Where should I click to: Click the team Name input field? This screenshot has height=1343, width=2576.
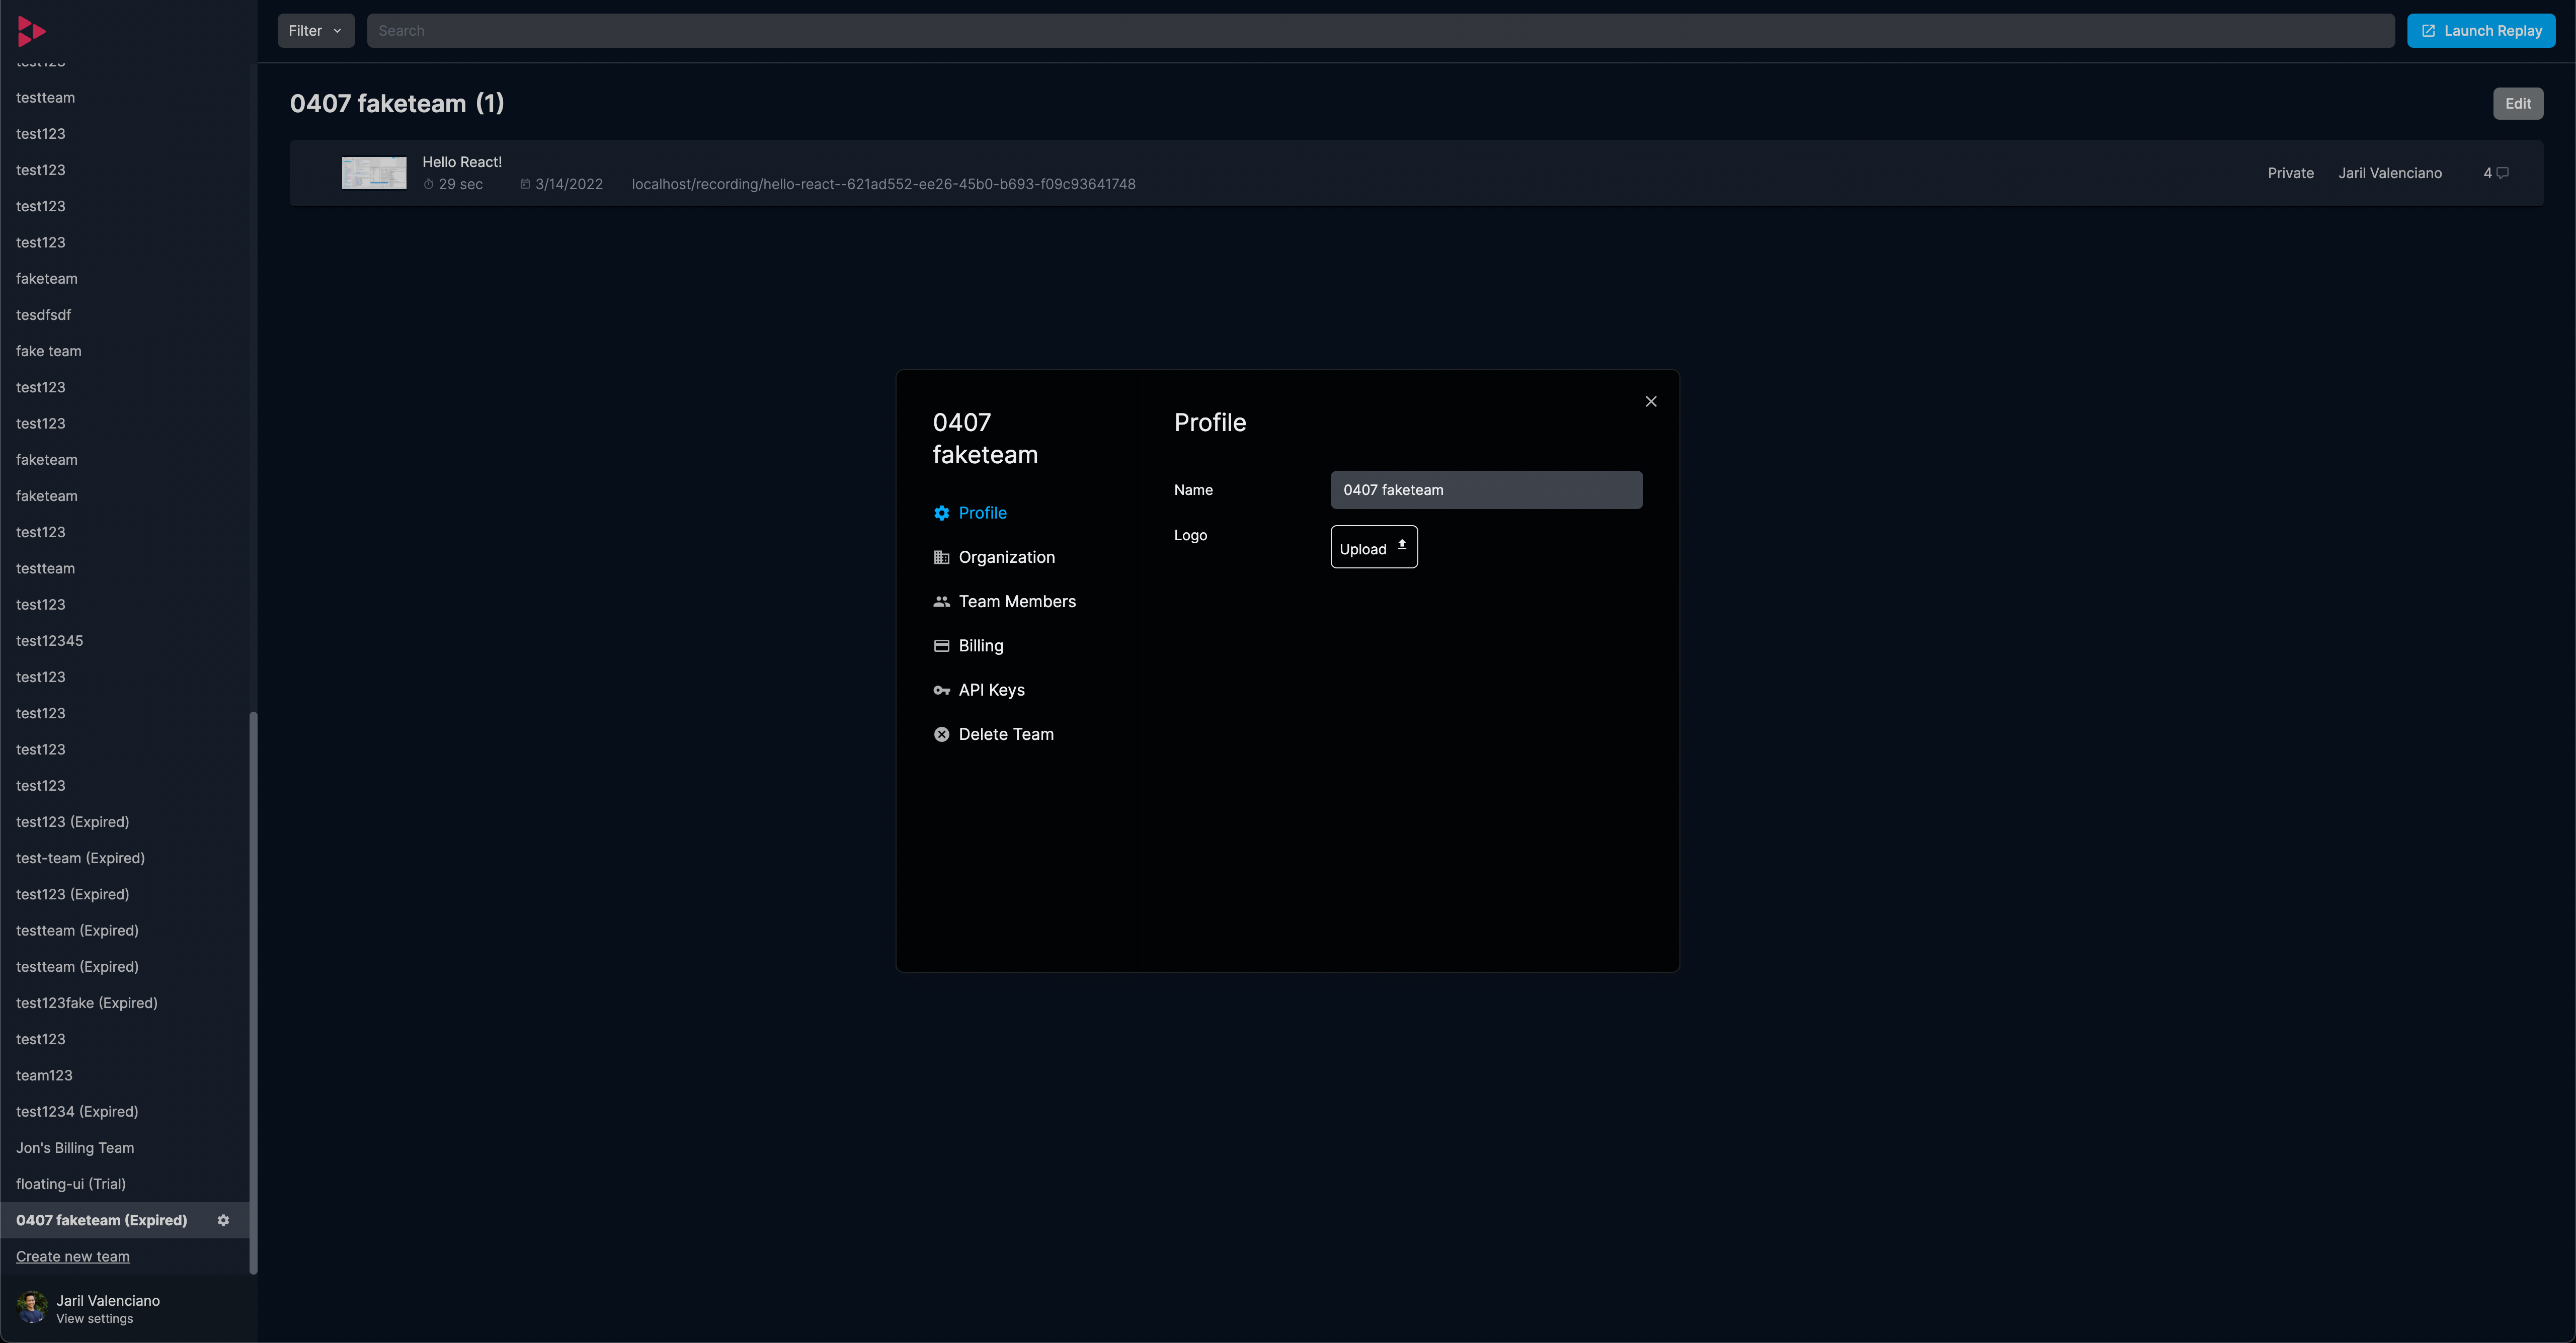point(1486,490)
